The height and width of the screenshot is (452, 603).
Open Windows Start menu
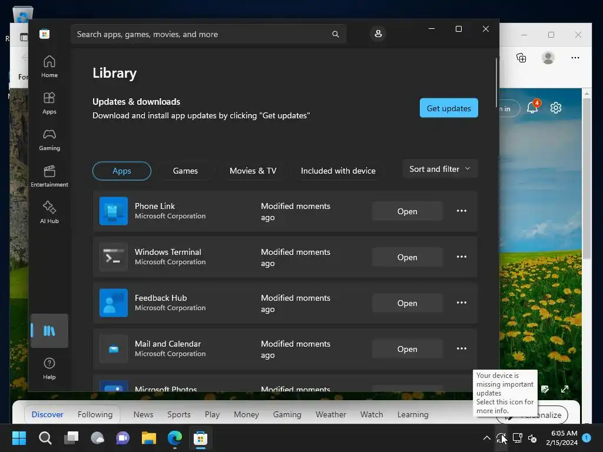coord(19,438)
